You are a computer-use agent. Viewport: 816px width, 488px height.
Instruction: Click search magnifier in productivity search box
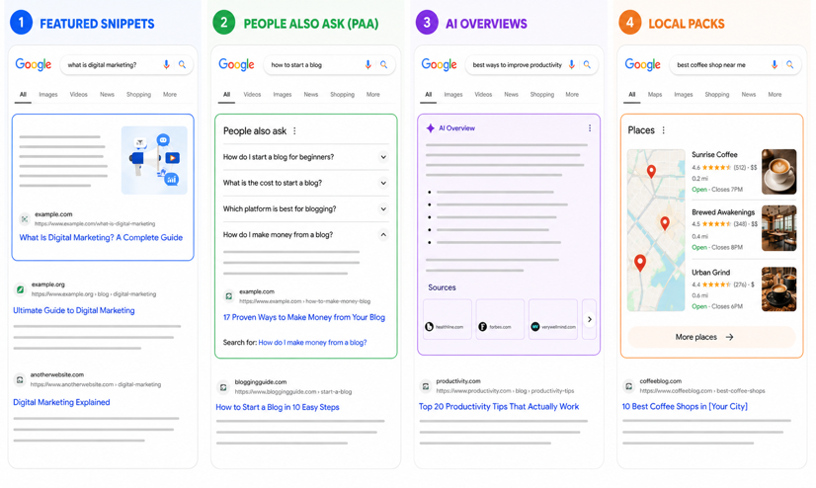point(587,64)
